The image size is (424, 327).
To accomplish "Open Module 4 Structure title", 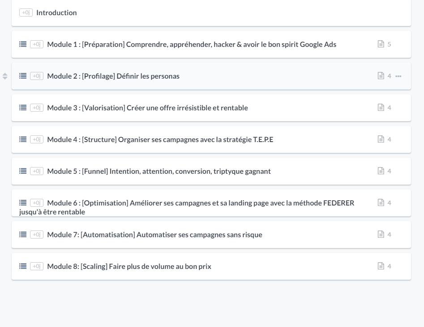I will 160,139.
